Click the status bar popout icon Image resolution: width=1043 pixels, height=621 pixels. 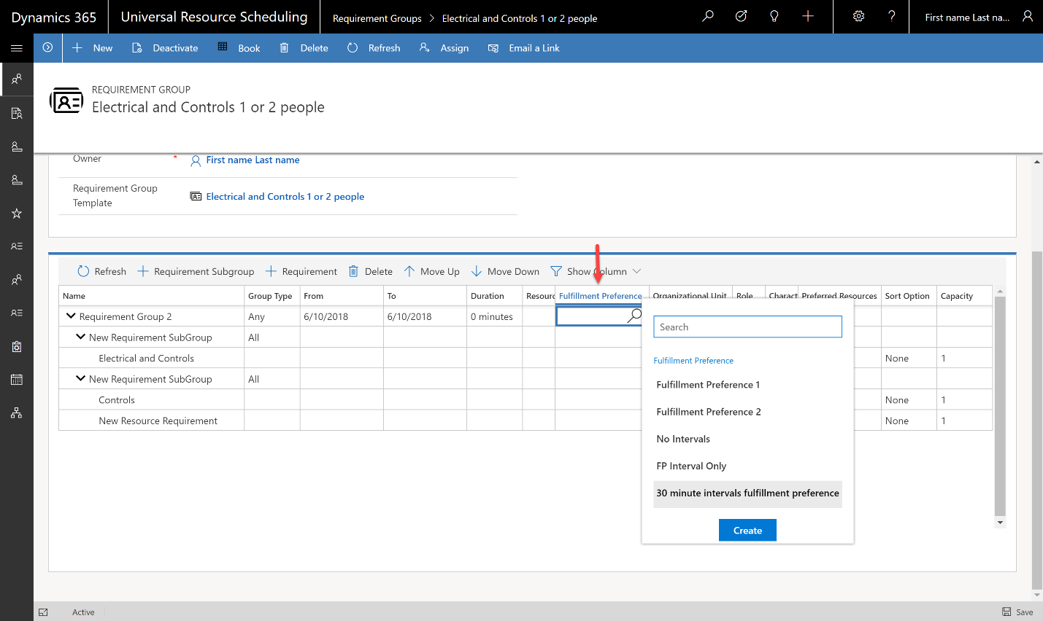coord(43,612)
